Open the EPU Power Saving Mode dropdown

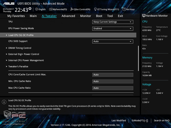[x=113, y=29]
